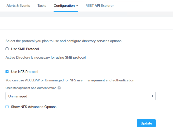Click the Show NFS Advanced Options label text

pyautogui.click(x=34, y=107)
